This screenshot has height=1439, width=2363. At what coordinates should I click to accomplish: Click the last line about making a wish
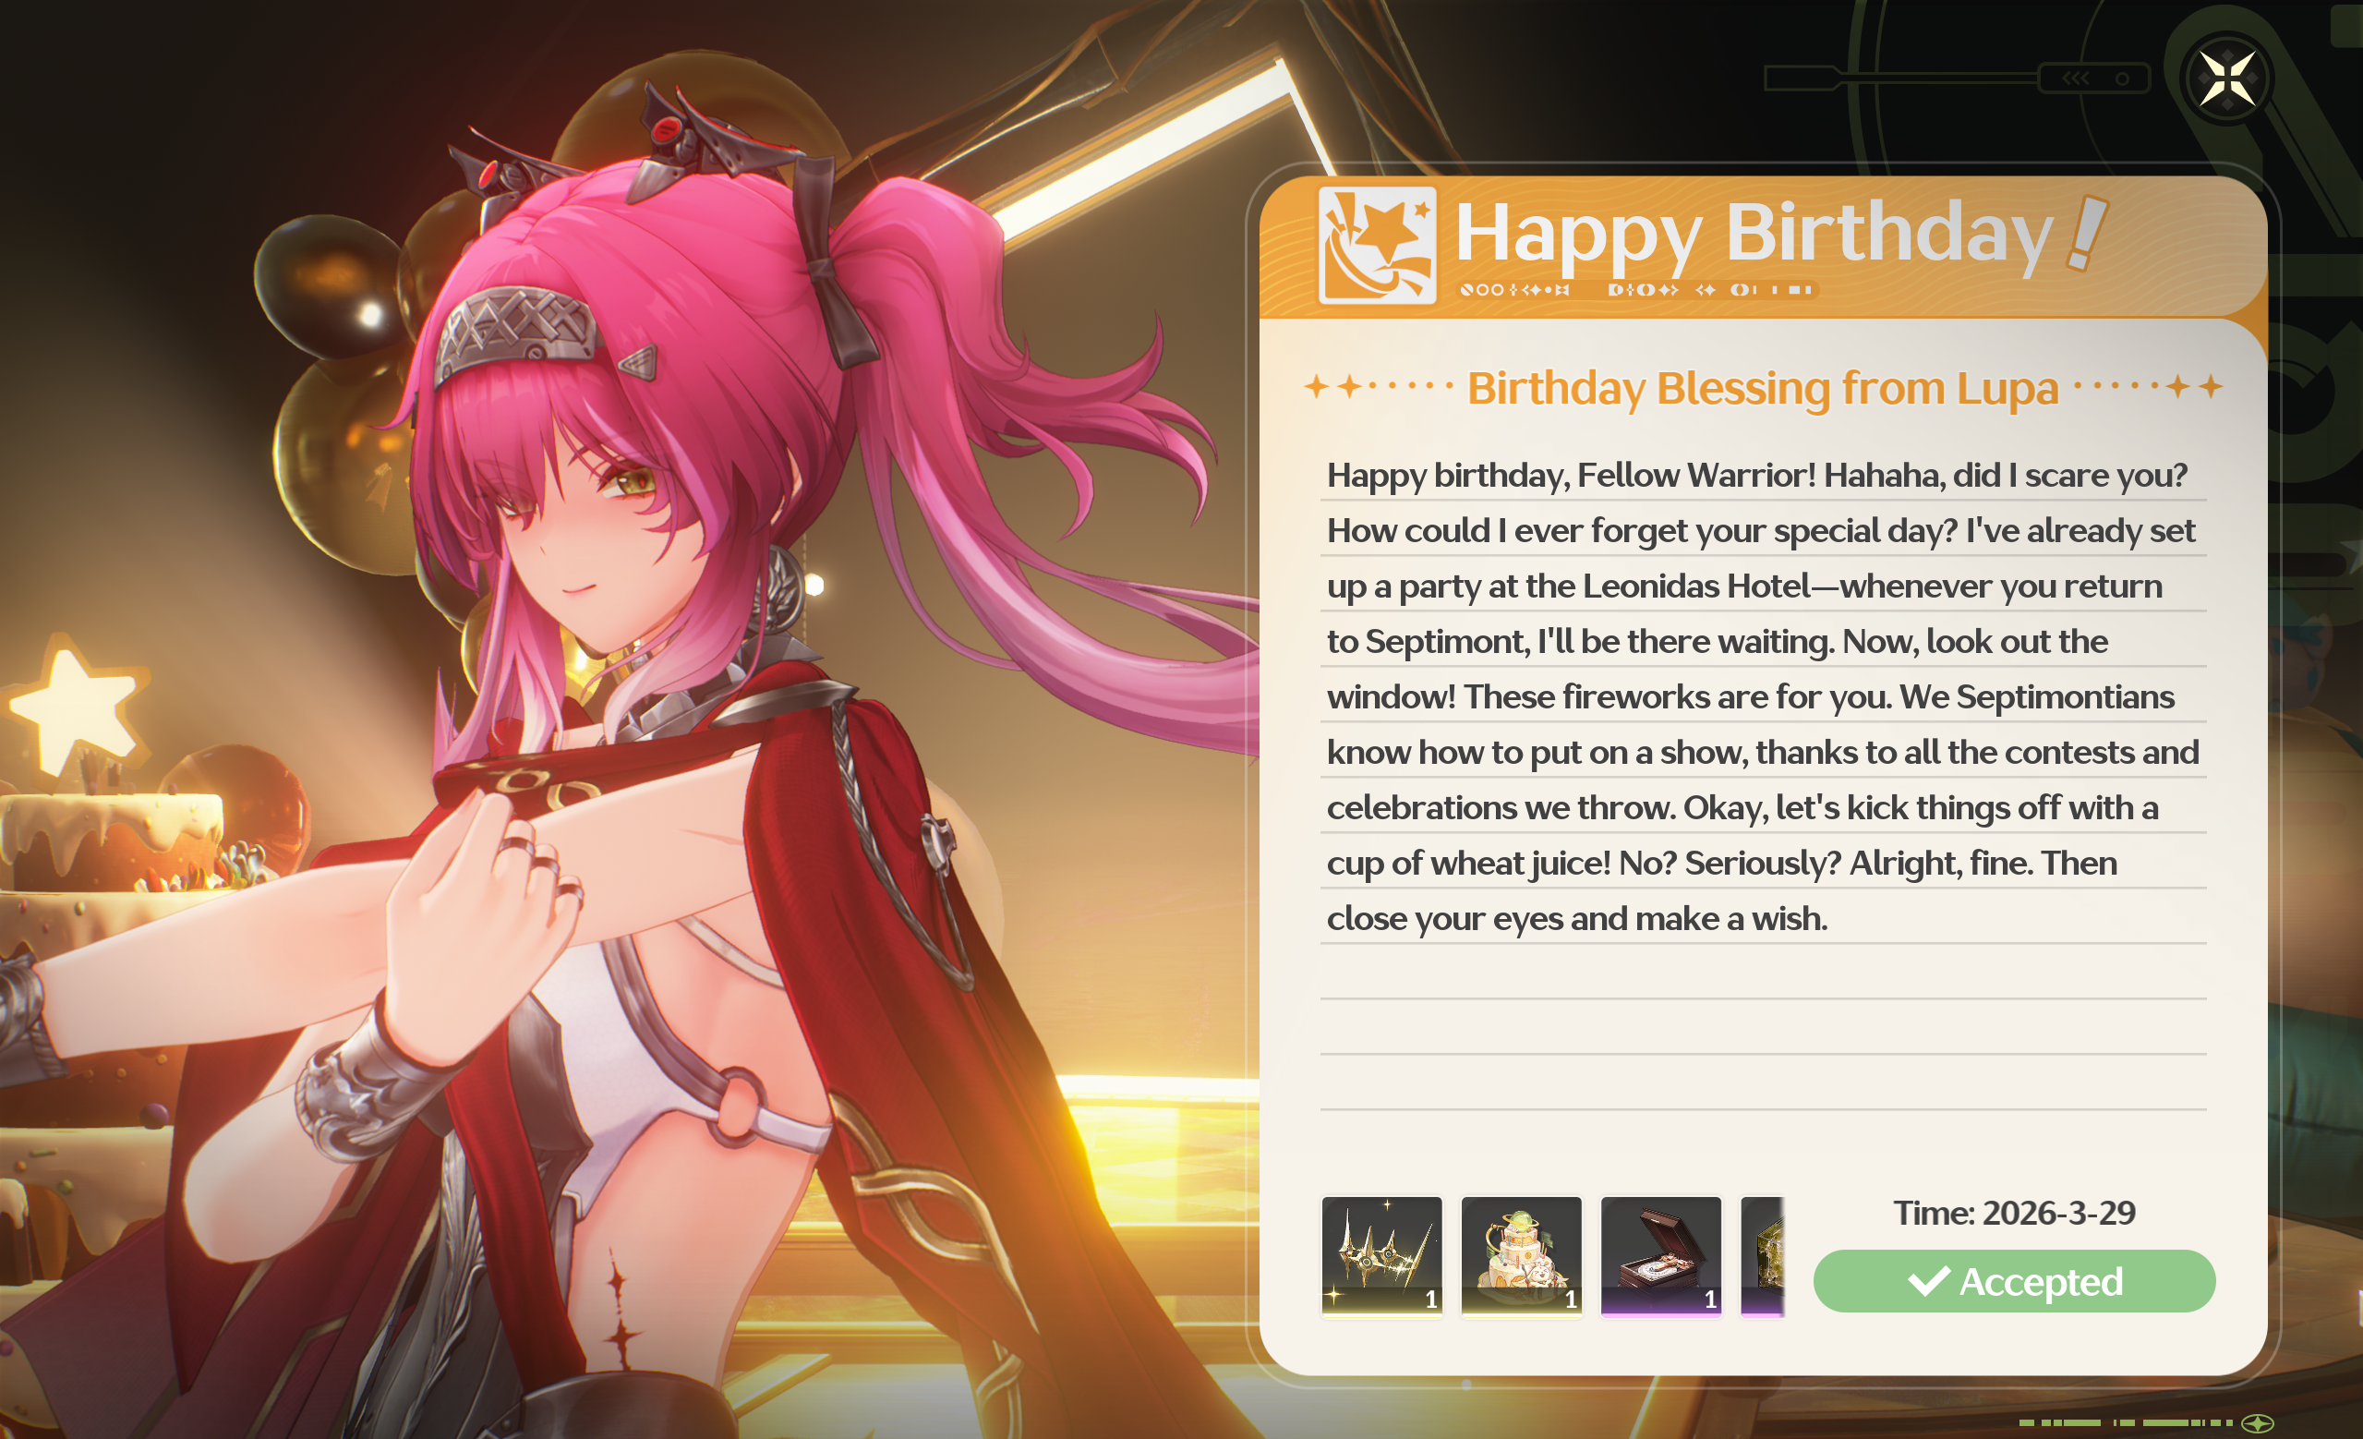point(1576,918)
